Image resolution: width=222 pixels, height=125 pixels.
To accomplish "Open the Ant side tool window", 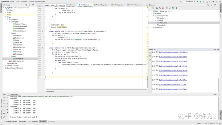I will click(221, 16).
